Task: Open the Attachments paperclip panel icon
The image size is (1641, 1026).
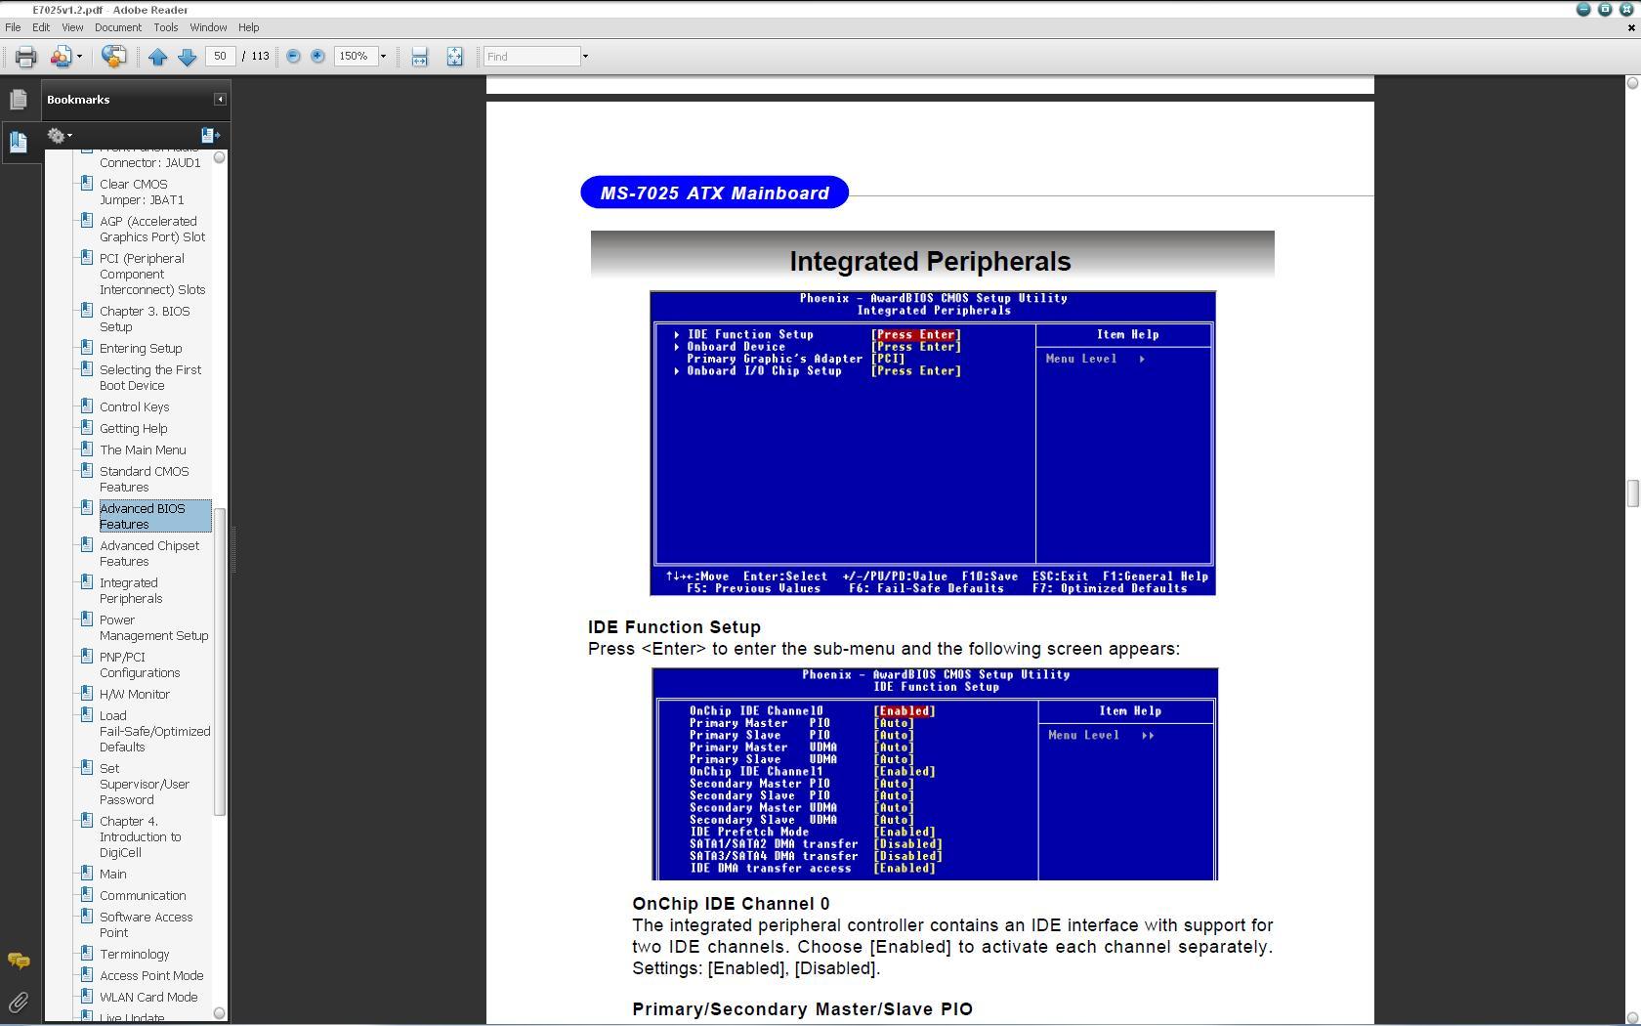Action: (x=18, y=1002)
